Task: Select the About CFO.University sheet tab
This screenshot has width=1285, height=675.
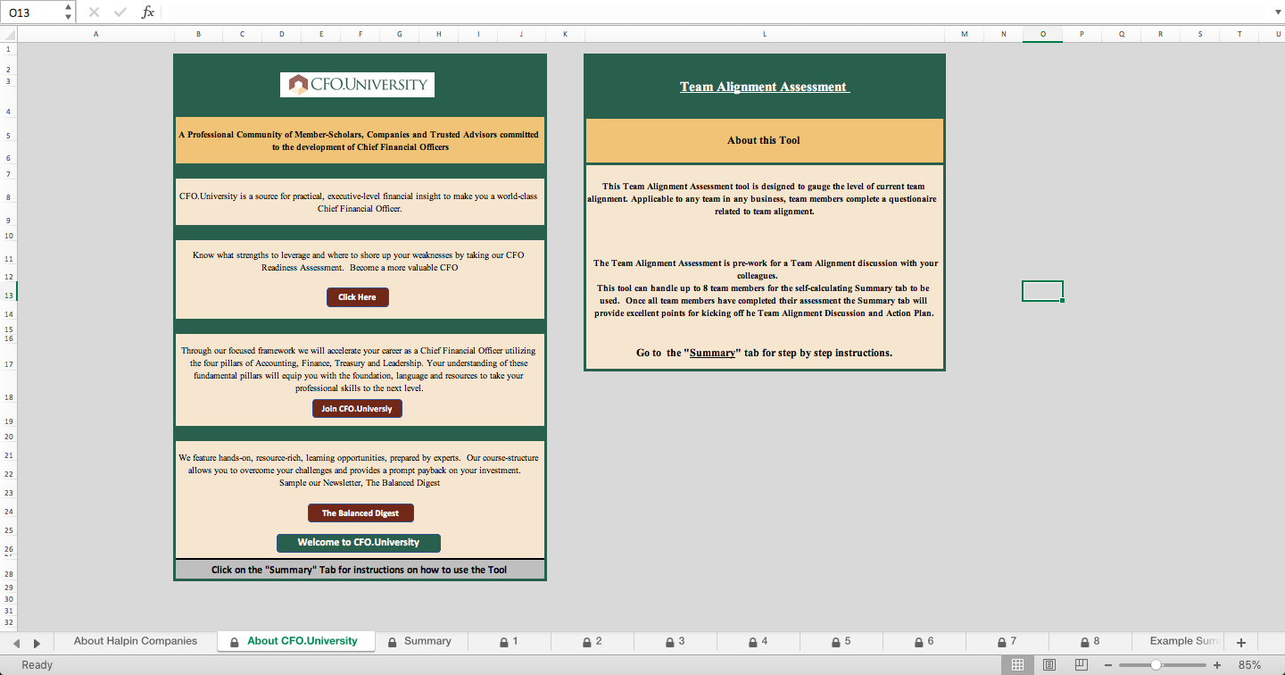Action: tap(295, 641)
